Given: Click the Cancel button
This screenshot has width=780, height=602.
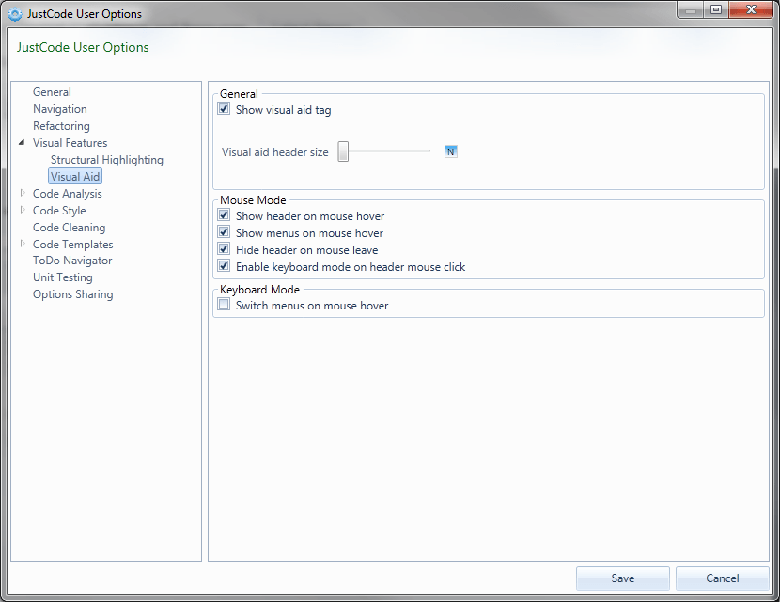Looking at the screenshot, I should (723, 578).
